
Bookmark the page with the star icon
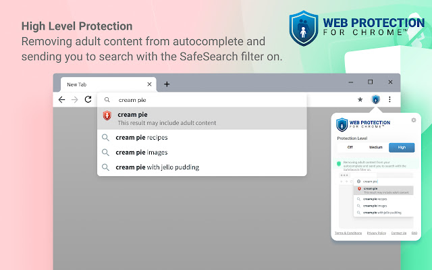click(x=360, y=99)
